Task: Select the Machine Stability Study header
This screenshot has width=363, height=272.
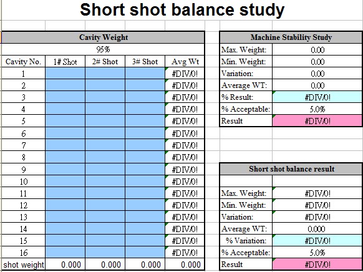Action: (x=291, y=37)
